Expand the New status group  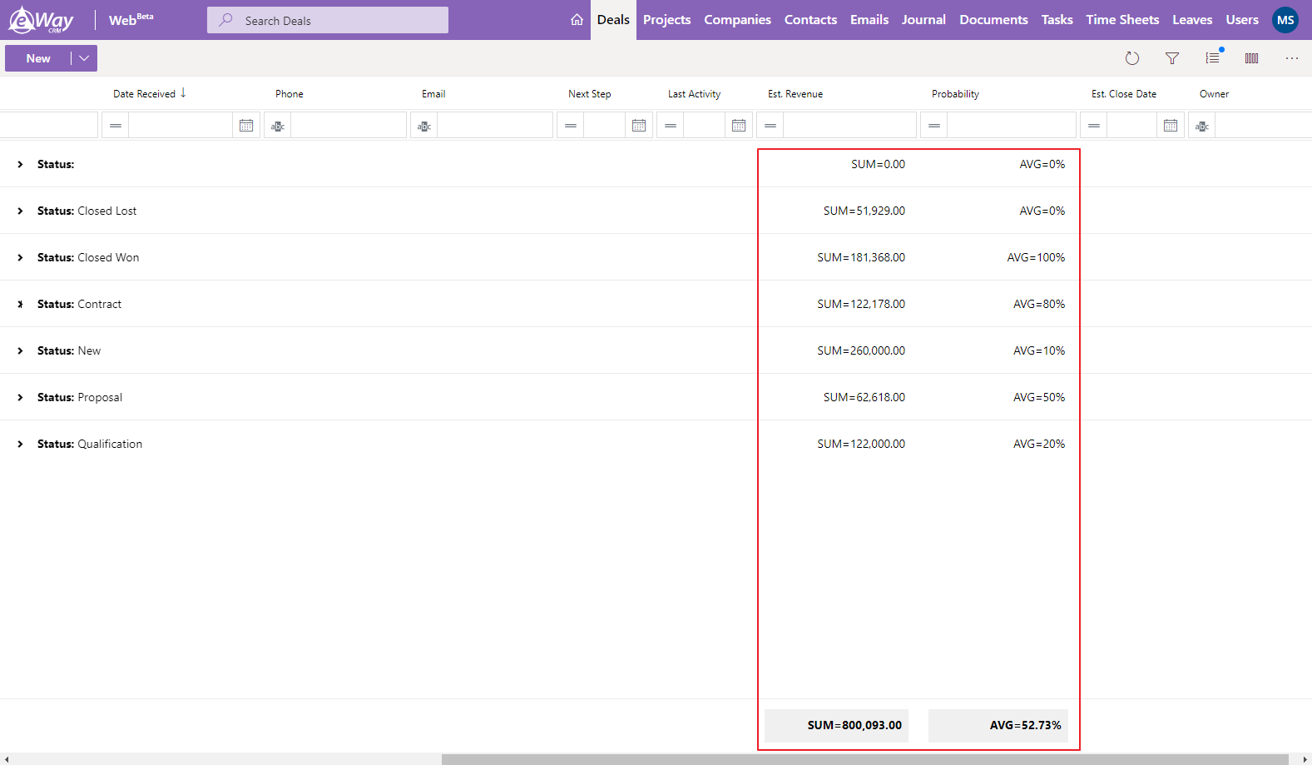(20, 351)
